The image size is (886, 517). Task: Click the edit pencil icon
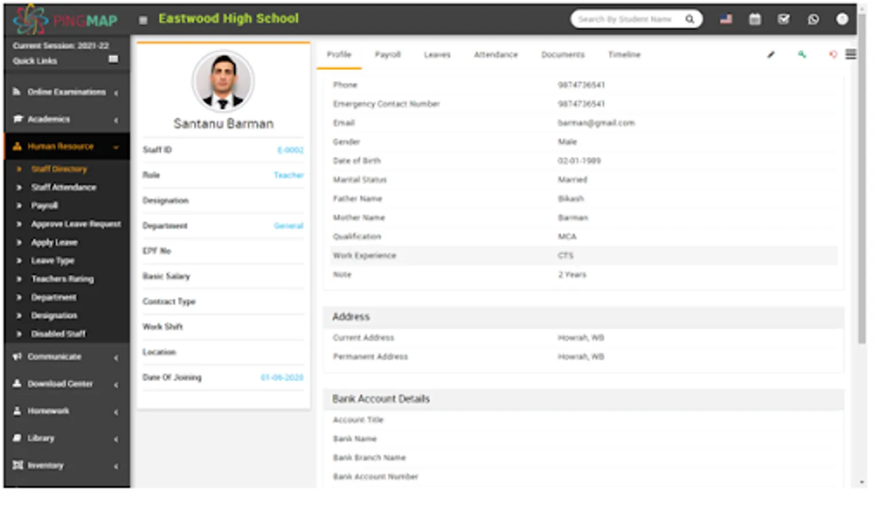pos(771,55)
